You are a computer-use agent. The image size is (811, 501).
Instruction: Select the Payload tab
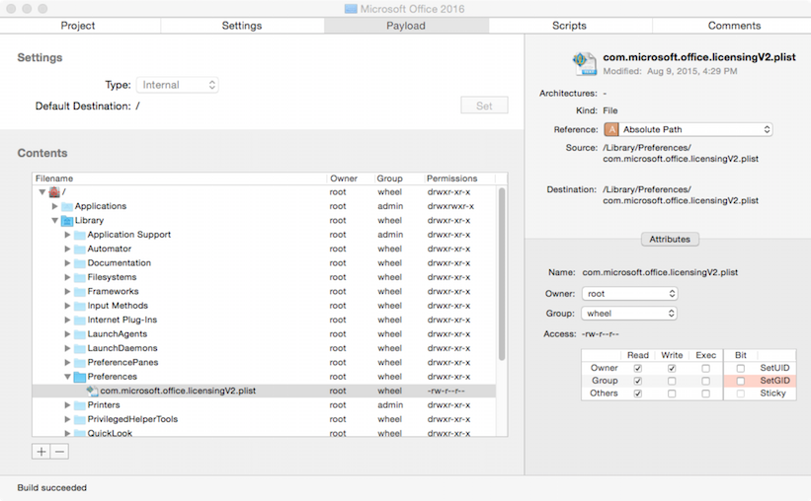pos(406,26)
